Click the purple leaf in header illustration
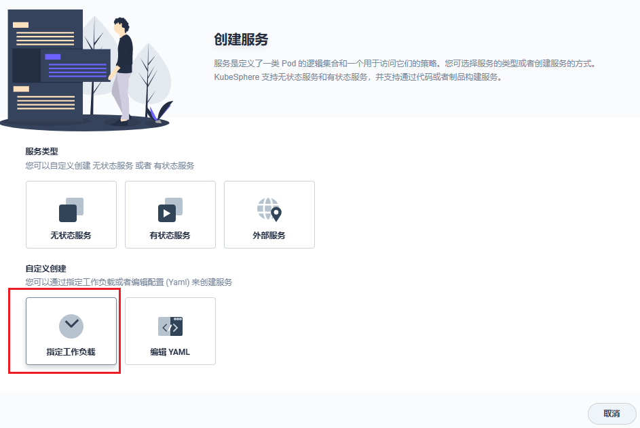The height and width of the screenshot is (428, 640). click(160, 112)
